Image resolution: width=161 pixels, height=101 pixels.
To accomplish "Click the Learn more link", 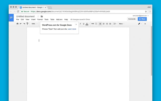I will tap(72, 29).
